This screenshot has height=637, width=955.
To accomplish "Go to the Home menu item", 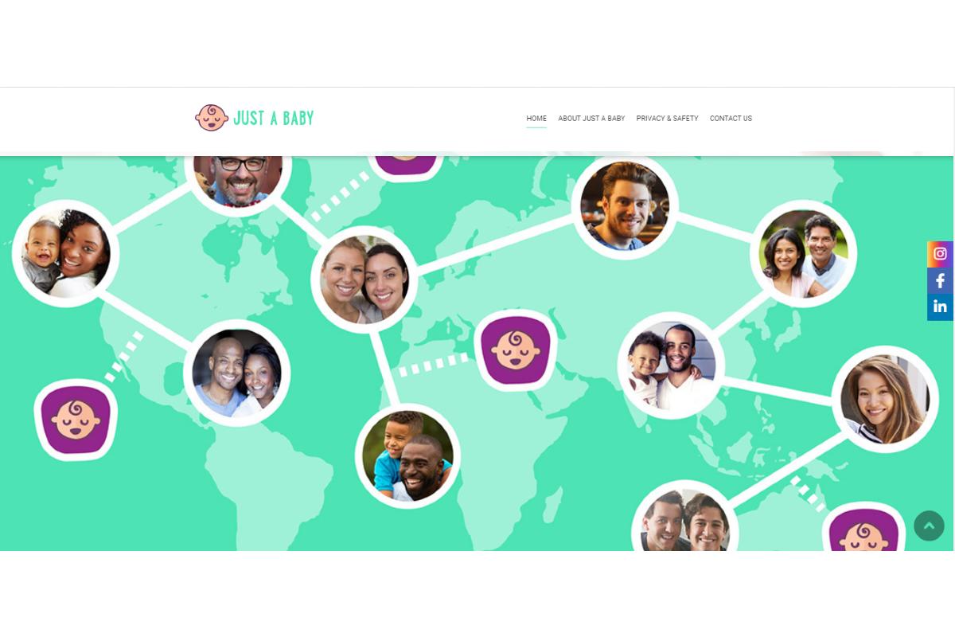I will 536,119.
